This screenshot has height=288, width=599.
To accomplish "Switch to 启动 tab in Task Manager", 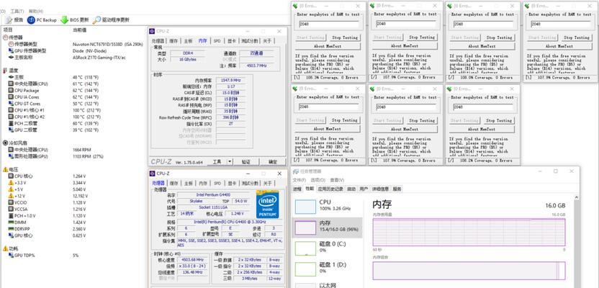I will (351, 189).
